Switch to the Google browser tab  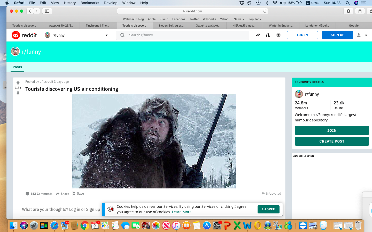pos(354,26)
